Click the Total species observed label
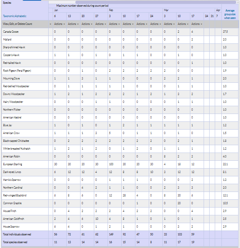 pyautogui.click(x=15, y=242)
